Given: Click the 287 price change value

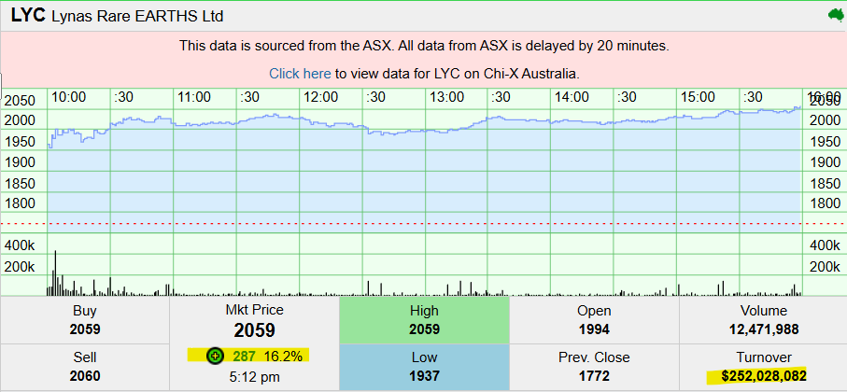Looking at the screenshot, I should click(x=244, y=356).
